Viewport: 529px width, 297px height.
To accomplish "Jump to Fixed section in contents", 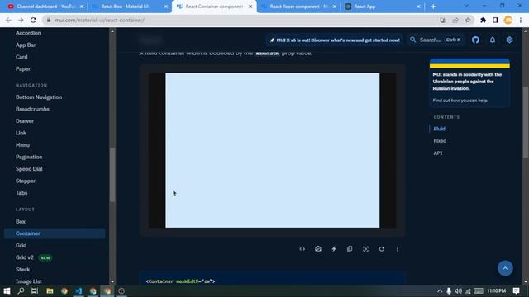I will tap(440, 141).
